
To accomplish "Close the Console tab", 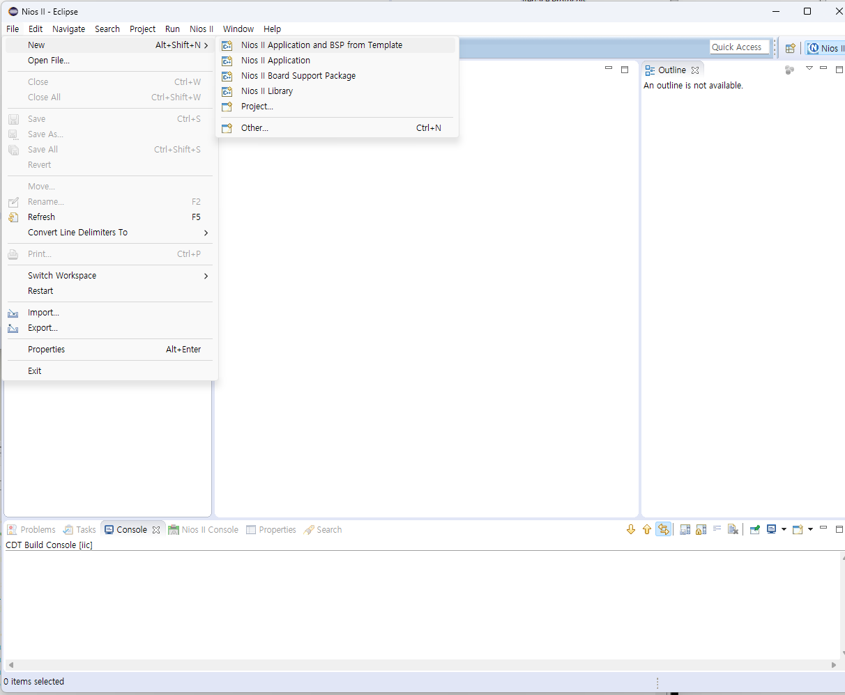I will (156, 530).
